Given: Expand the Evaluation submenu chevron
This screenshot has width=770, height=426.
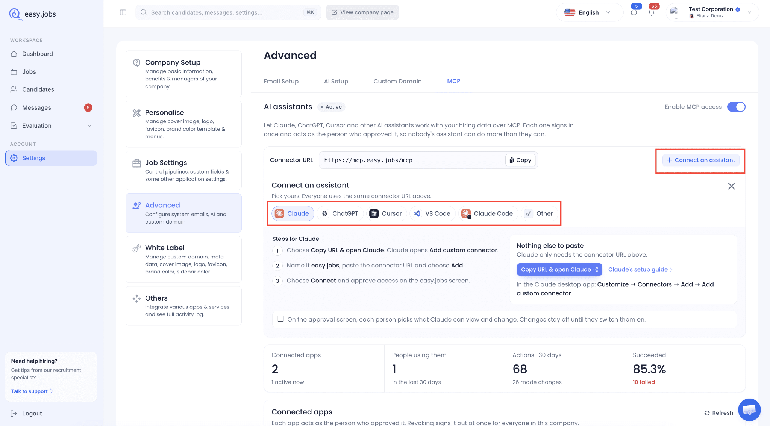Looking at the screenshot, I should pyautogui.click(x=89, y=125).
